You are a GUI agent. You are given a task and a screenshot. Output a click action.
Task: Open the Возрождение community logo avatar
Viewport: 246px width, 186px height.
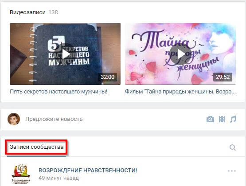click(21, 174)
